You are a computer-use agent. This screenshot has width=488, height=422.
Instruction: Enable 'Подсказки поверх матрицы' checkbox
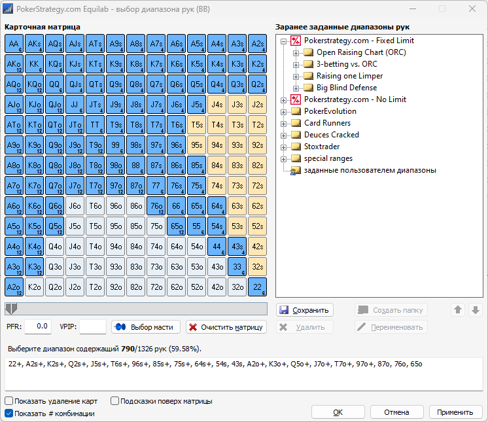(x=115, y=401)
